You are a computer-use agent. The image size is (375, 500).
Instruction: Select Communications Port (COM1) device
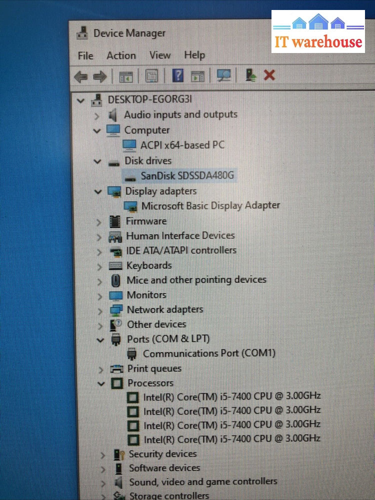coord(209,353)
